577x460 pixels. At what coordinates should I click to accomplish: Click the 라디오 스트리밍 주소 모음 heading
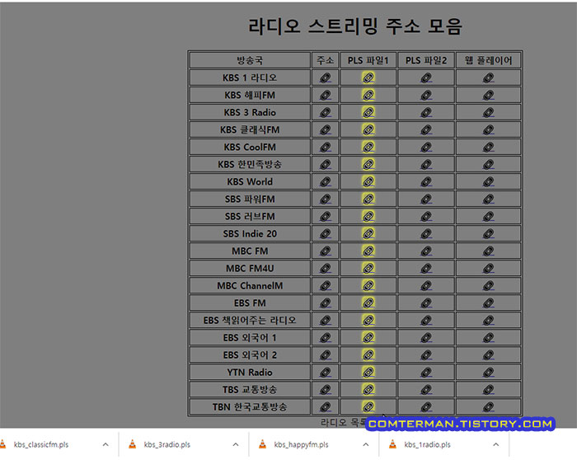tap(355, 26)
